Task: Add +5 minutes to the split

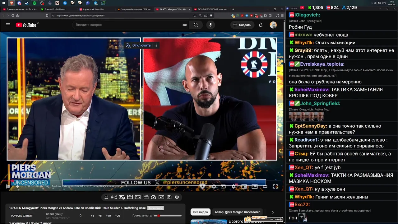Action: pyautogui.click(x=100, y=216)
